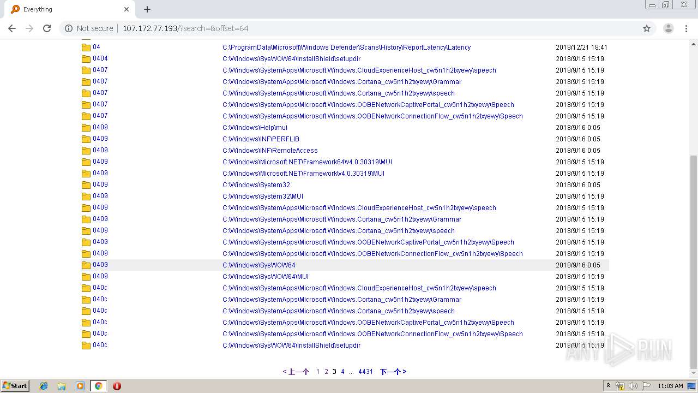Open Action Center flag icon
The image size is (698, 393).
pos(646,386)
